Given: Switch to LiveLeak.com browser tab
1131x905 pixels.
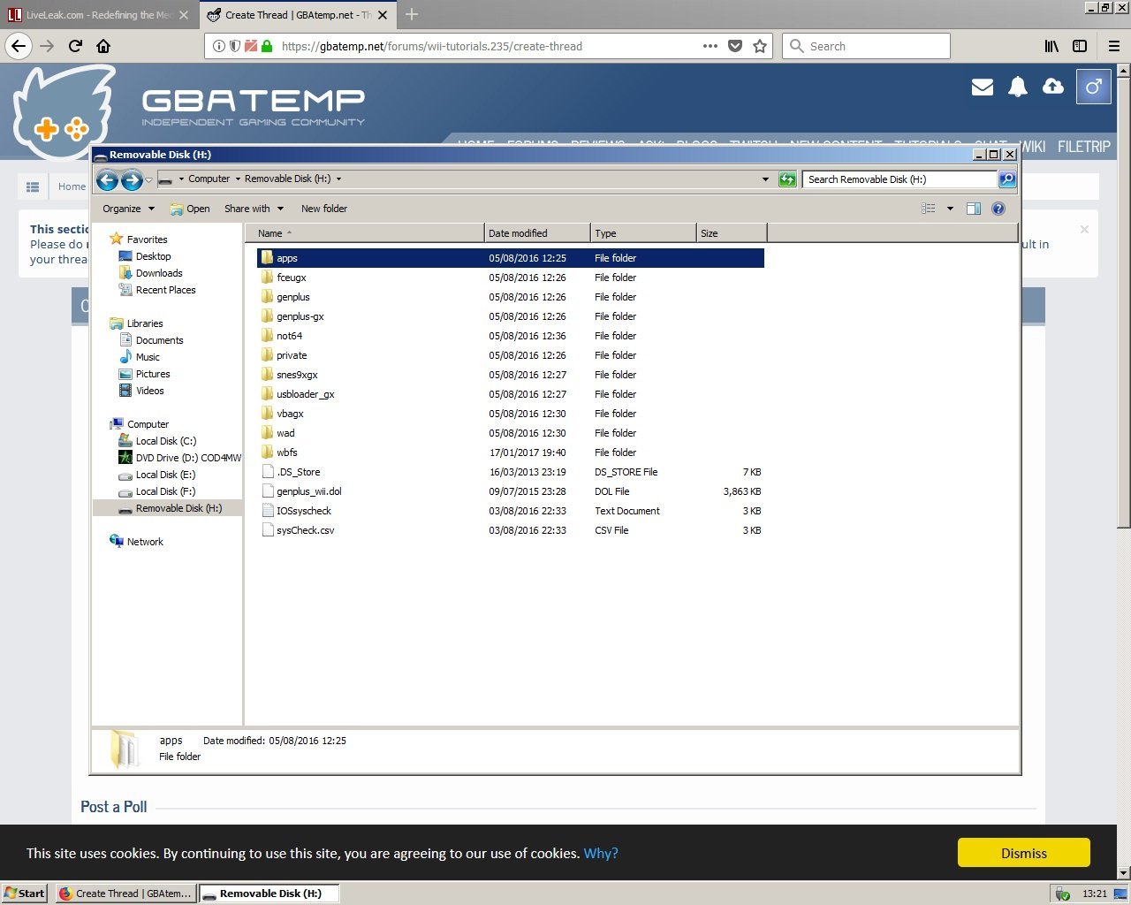Looking at the screenshot, I should tap(99, 15).
